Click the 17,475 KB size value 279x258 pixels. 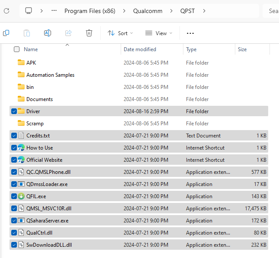click(256, 209)
